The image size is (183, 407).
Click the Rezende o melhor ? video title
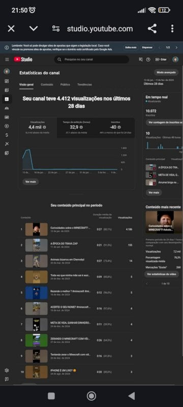[71, 291]
